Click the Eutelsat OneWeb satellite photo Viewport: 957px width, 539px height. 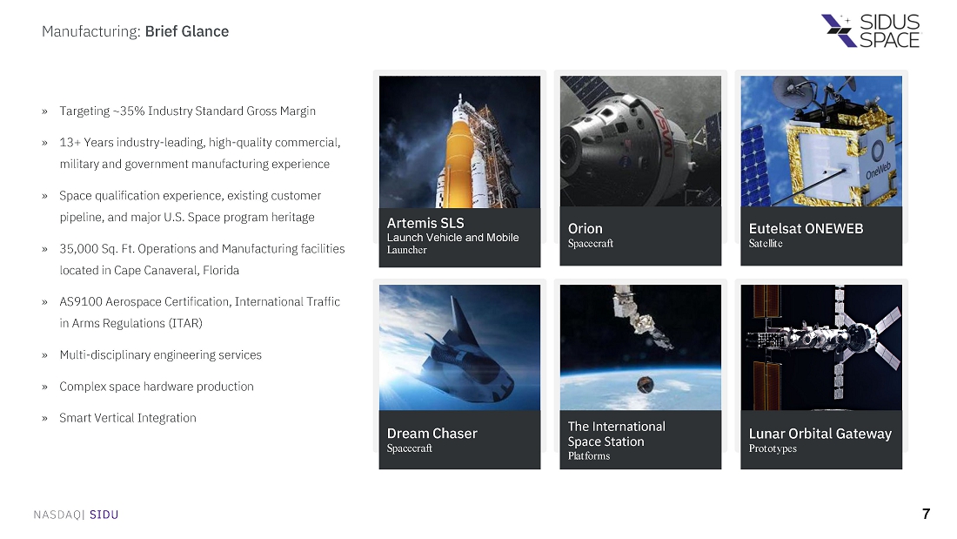point(821,141)
